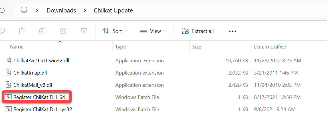327x127 pixels.
Task: Click the Rename icon in toolbar
Action: 43,31
